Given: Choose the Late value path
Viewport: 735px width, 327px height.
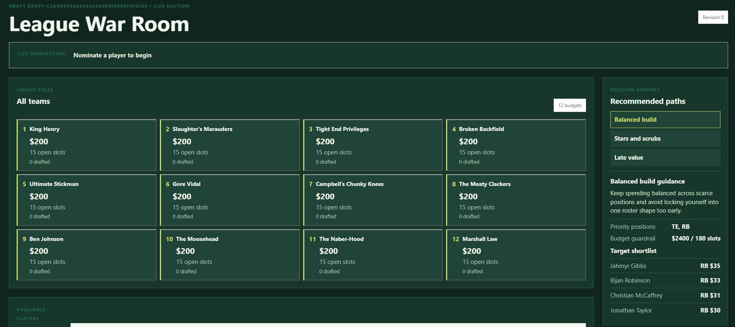Looking at the screenshot, I should 665,158.
